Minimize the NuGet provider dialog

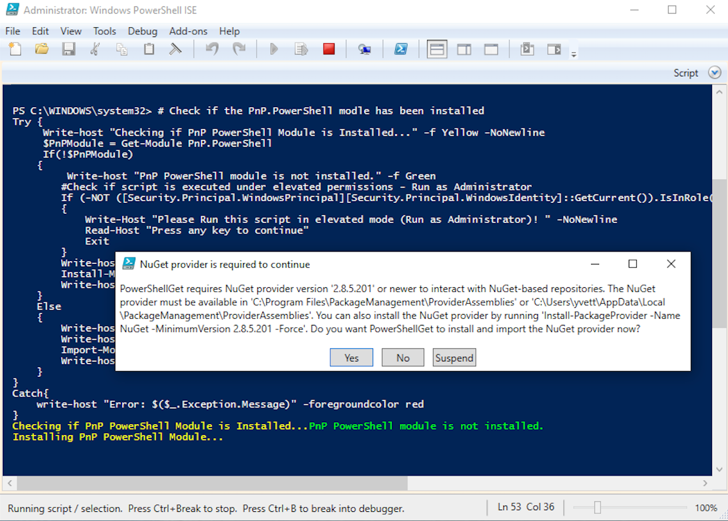[x=594, y=264]
